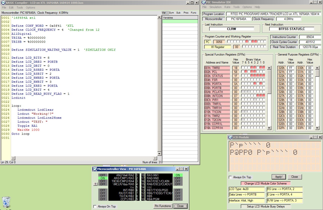The image size is (323, 210).
Task: Open the Recycle Bin desktop icon
Action: (6, 202)
